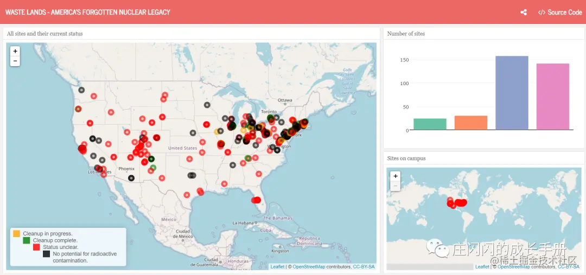Click 'Cleanup in progress.' legend text

[x=48, y=234]
